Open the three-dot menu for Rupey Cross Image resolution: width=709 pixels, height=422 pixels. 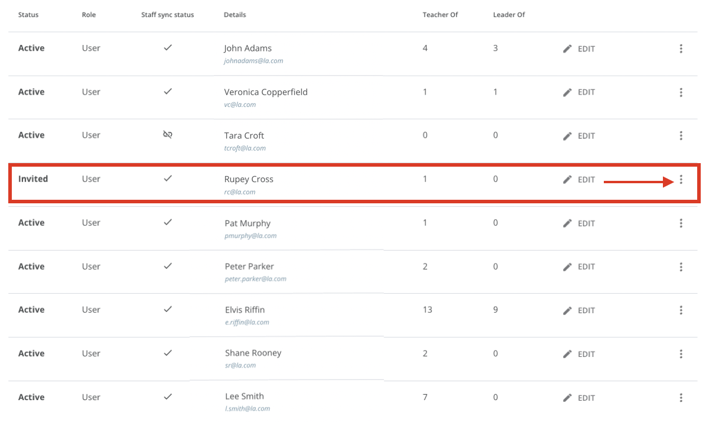click(681, 180)
